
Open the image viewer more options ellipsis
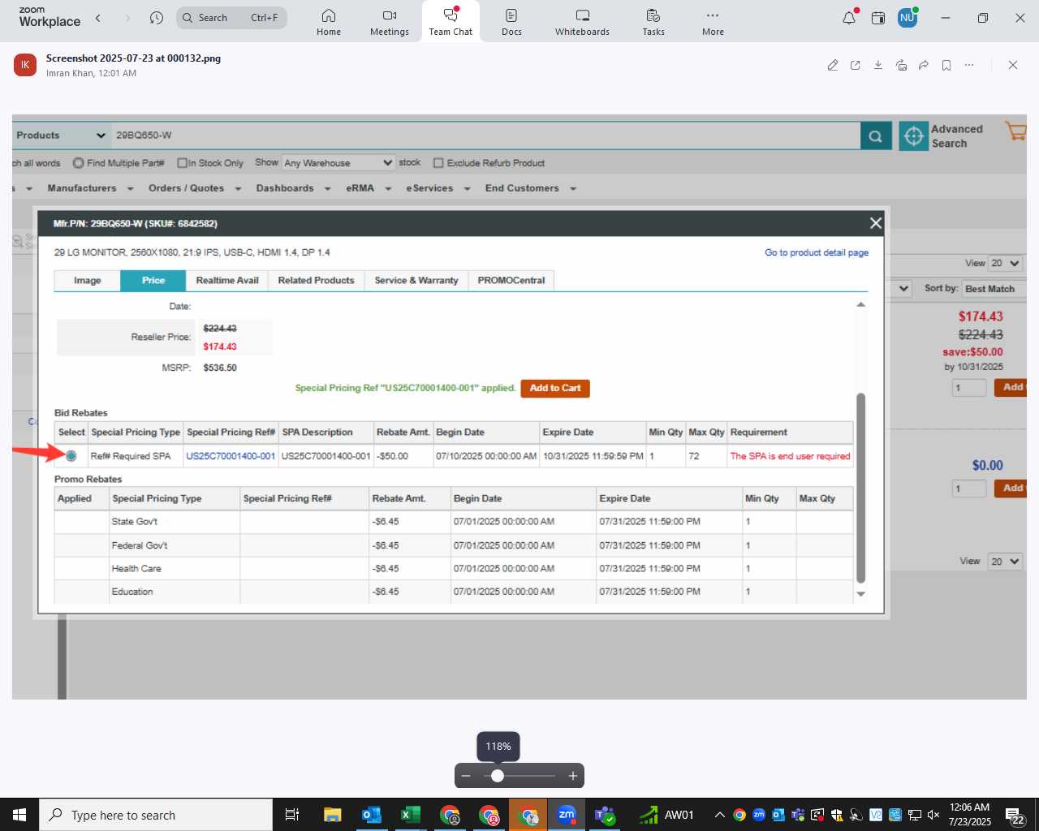pyautogui.click(x=969, y=65)
